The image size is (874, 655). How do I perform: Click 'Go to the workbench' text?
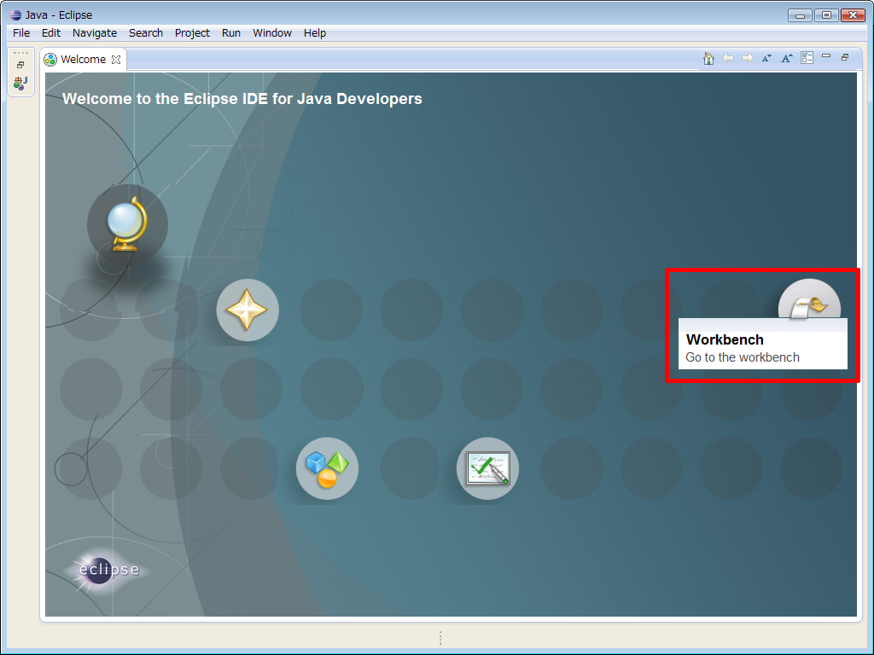pyautogui.click(x=743, y=357)
